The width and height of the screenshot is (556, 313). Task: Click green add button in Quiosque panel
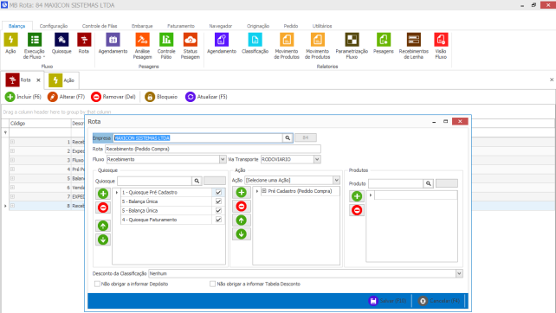[103, 194]
